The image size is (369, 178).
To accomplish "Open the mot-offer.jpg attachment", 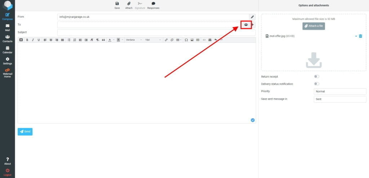I will [x=280, y=36].
